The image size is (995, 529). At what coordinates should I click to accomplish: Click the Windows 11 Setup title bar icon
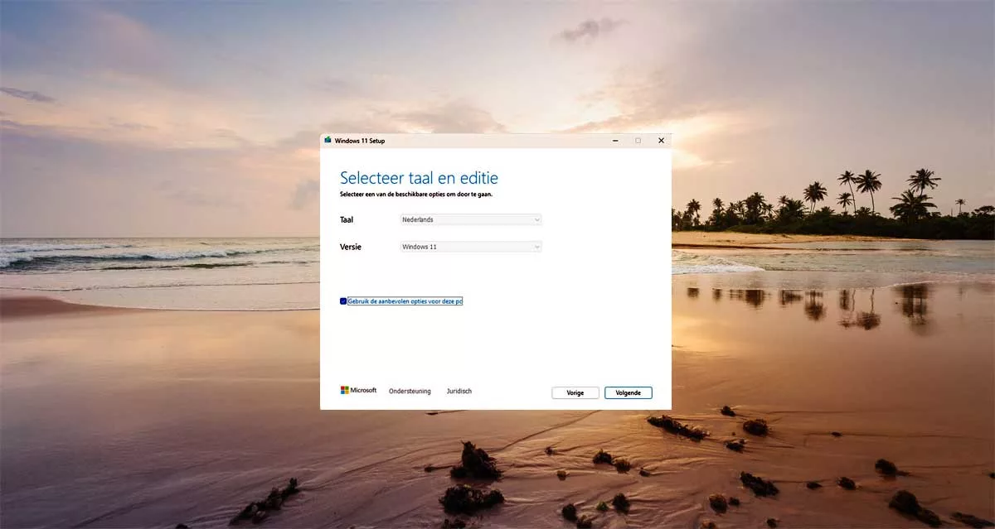[328, 141]
